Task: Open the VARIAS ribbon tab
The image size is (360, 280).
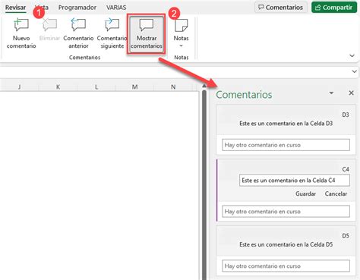Action: 116,8
